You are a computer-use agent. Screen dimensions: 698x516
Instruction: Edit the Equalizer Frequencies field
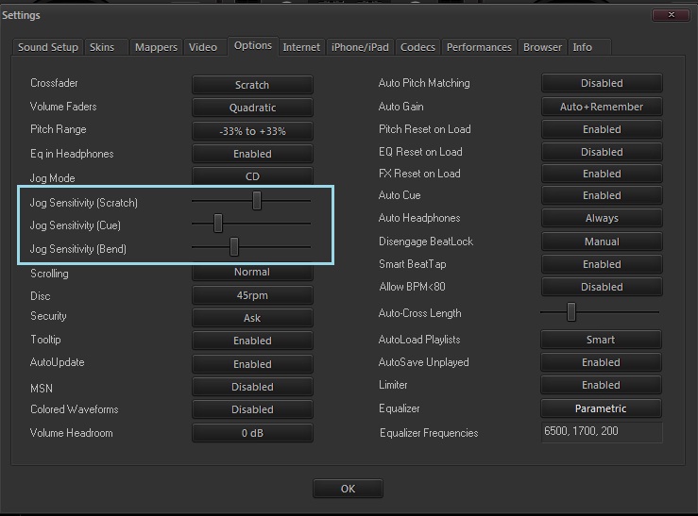pyautogui.click(x=602, y=432)
